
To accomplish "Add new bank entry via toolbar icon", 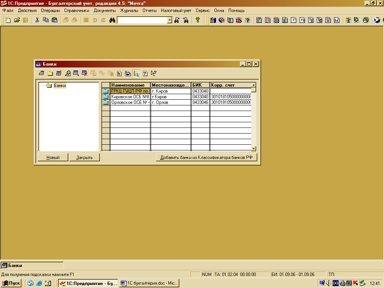I will [x=41, y=73].
